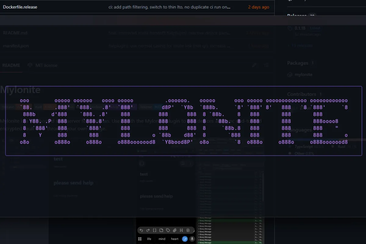Open the 0.1.18 release link

coord(300,28)
